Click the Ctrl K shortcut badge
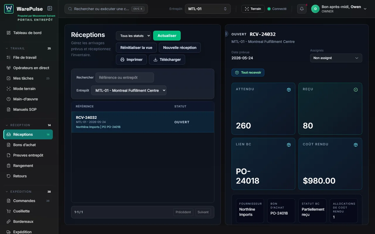The height and width of the screenshot is (234, 375). pos(138,9)
